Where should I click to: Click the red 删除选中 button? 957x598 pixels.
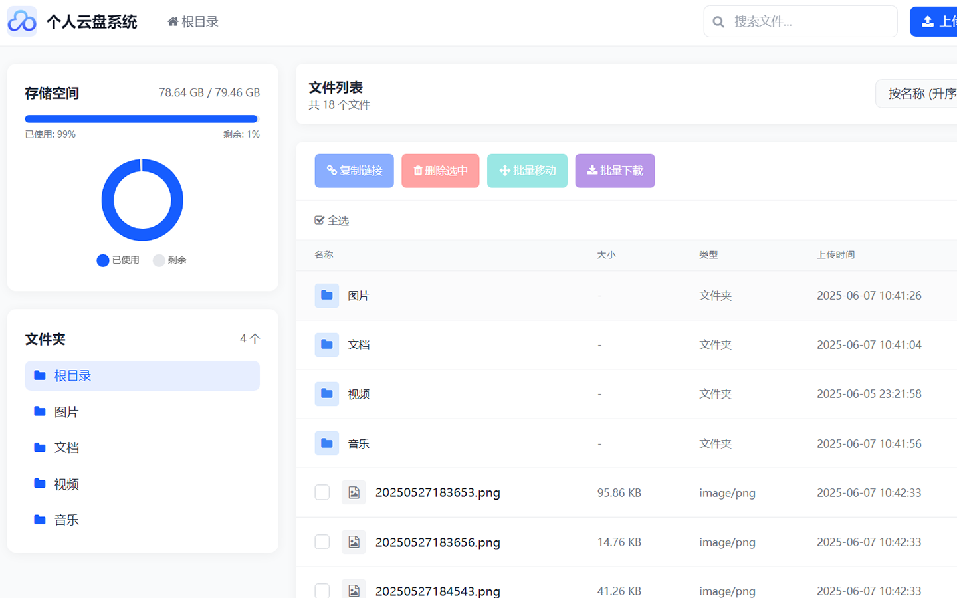(440, 171)
